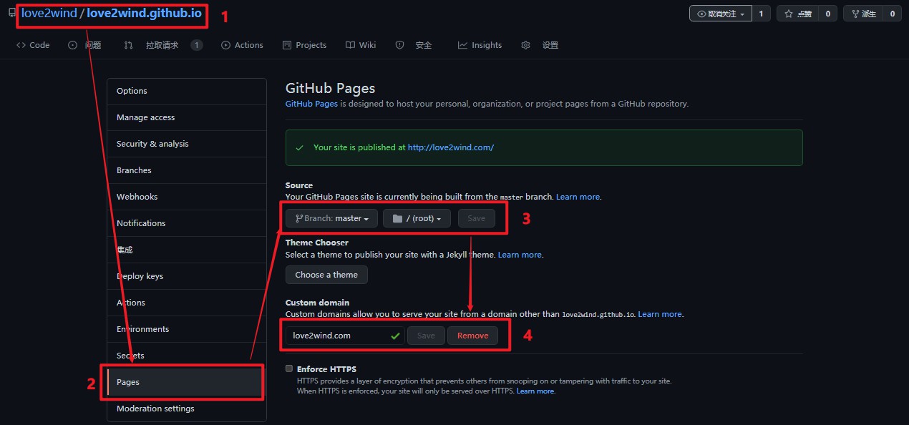The image size is (909, 425).
Task: Open the Secrets settings page
Action: click(187, 356)
